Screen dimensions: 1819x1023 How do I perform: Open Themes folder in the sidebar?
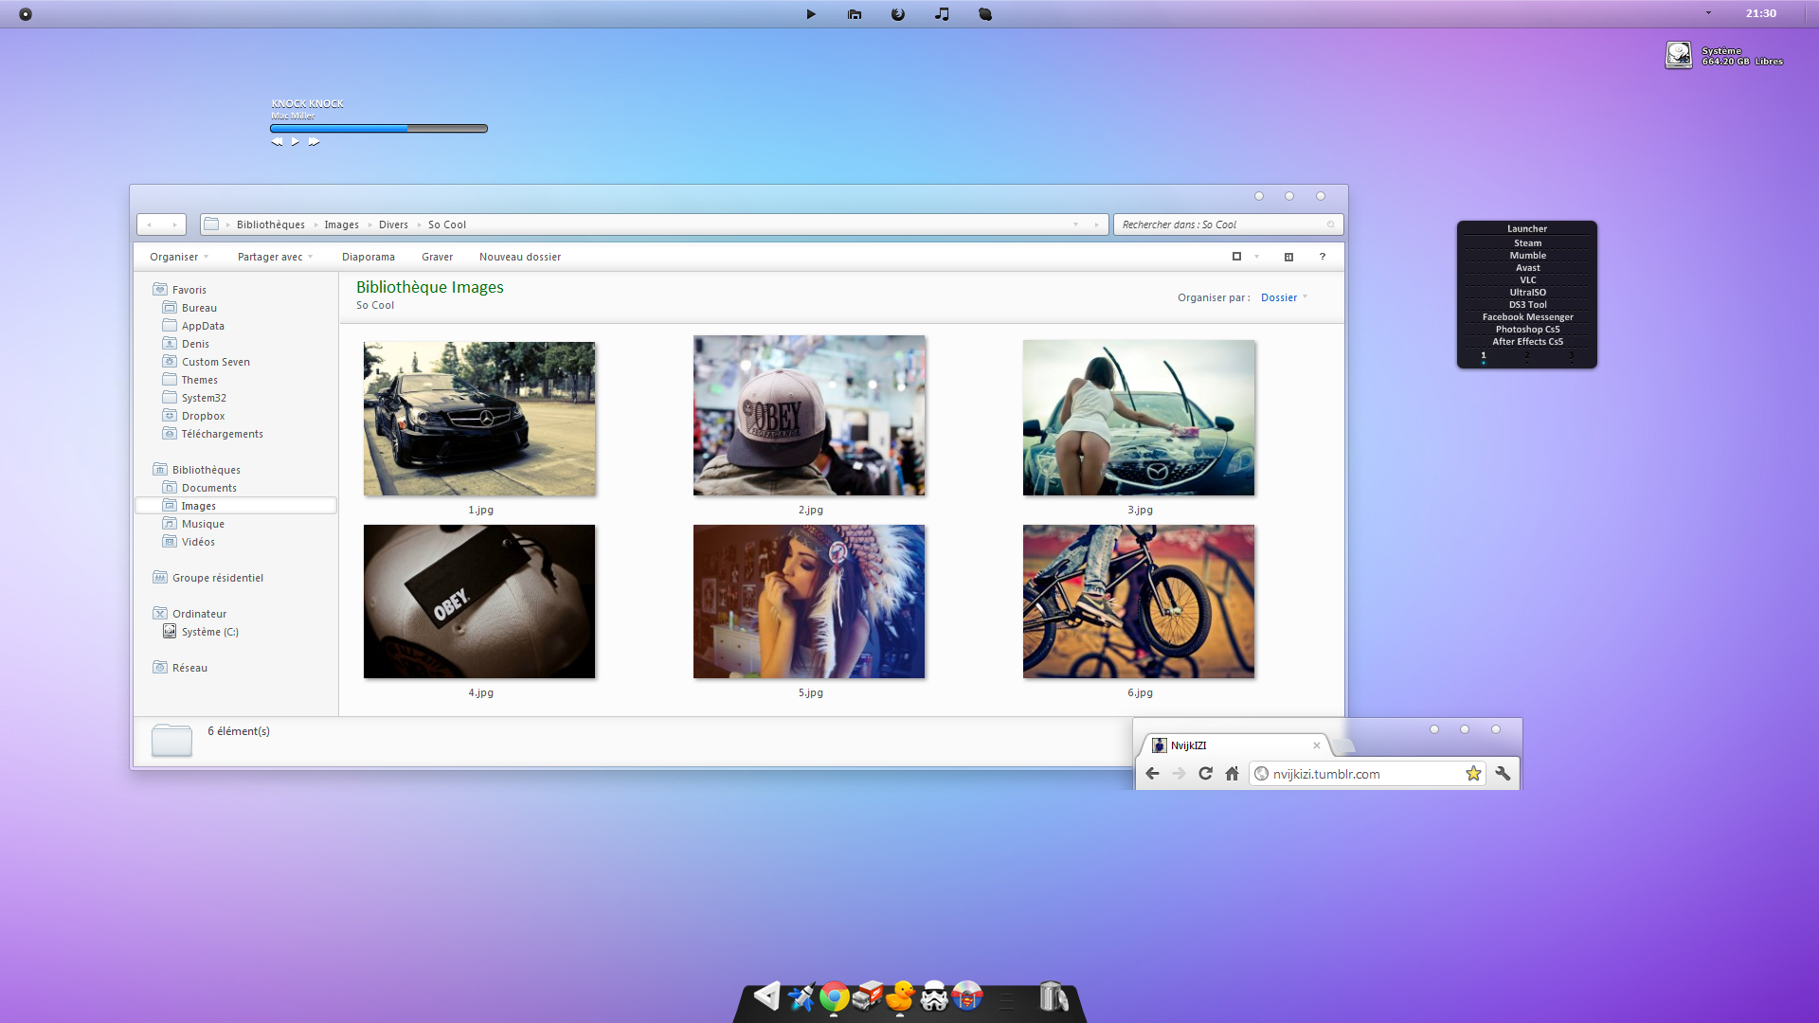(x=199, y=380)
